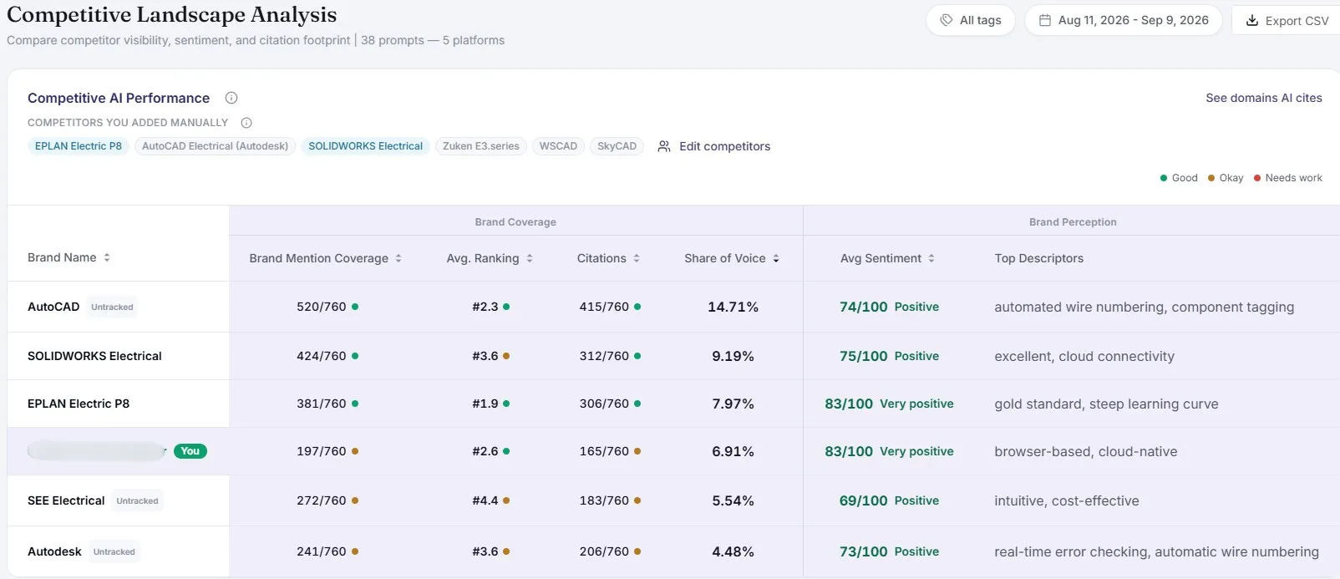The height and width of the screenshot is (579, 1340).
Task: Click the Top Descriptors column header
Action: (x=1039, y=258)
